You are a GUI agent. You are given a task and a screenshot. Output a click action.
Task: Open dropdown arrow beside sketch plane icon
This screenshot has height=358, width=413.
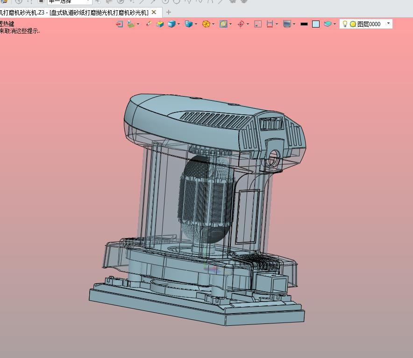pos(138,24)
